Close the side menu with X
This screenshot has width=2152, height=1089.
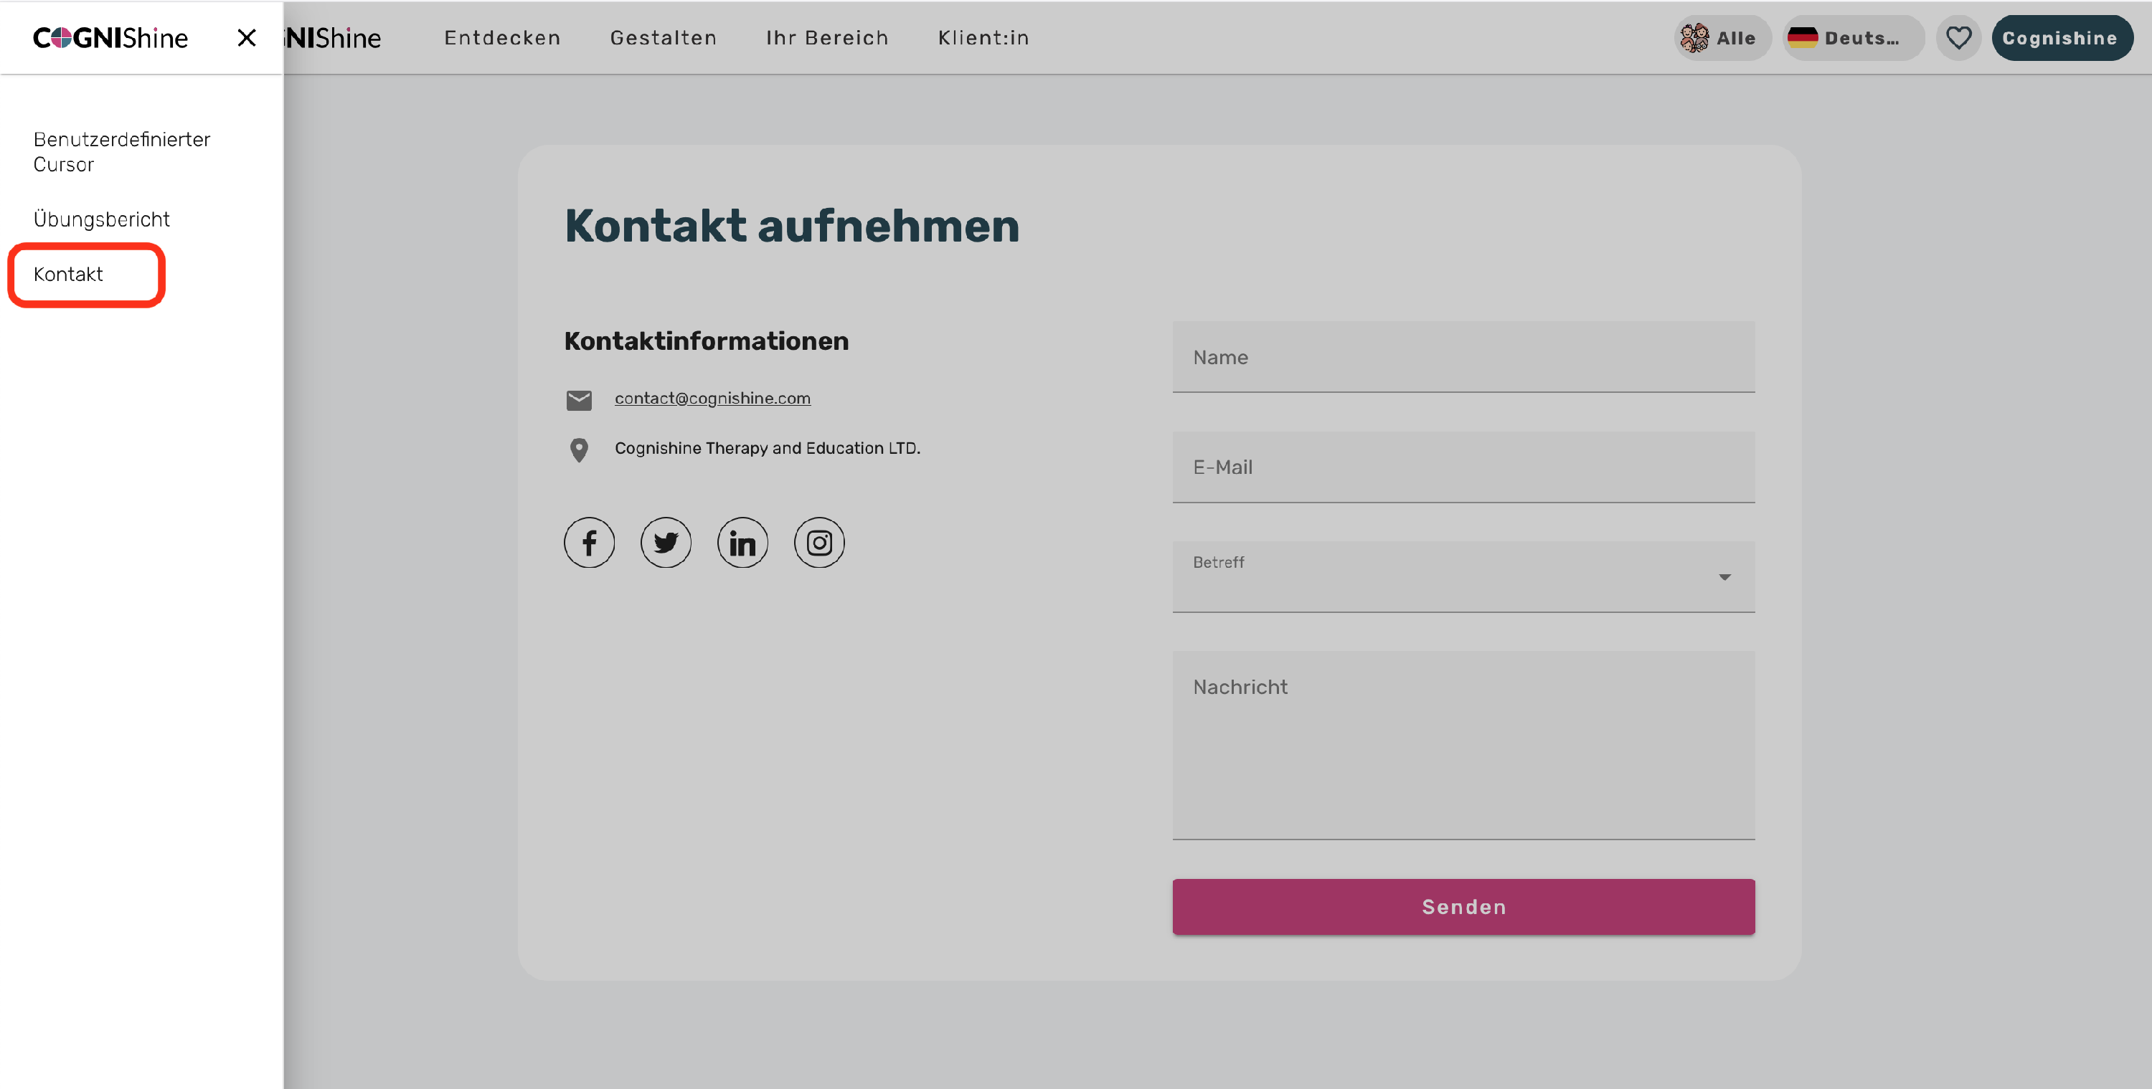(247, 37)
